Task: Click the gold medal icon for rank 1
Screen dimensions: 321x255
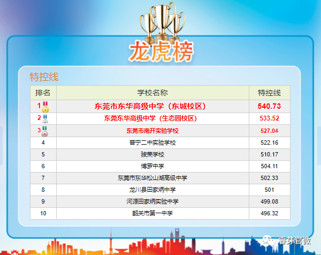Action: click(x=45, y=107)
